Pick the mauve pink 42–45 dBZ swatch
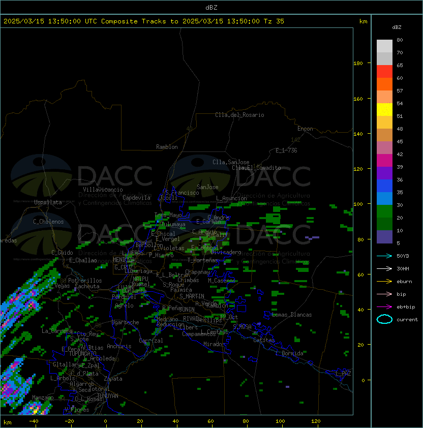 pyautogui.click(x=384, y=148)
